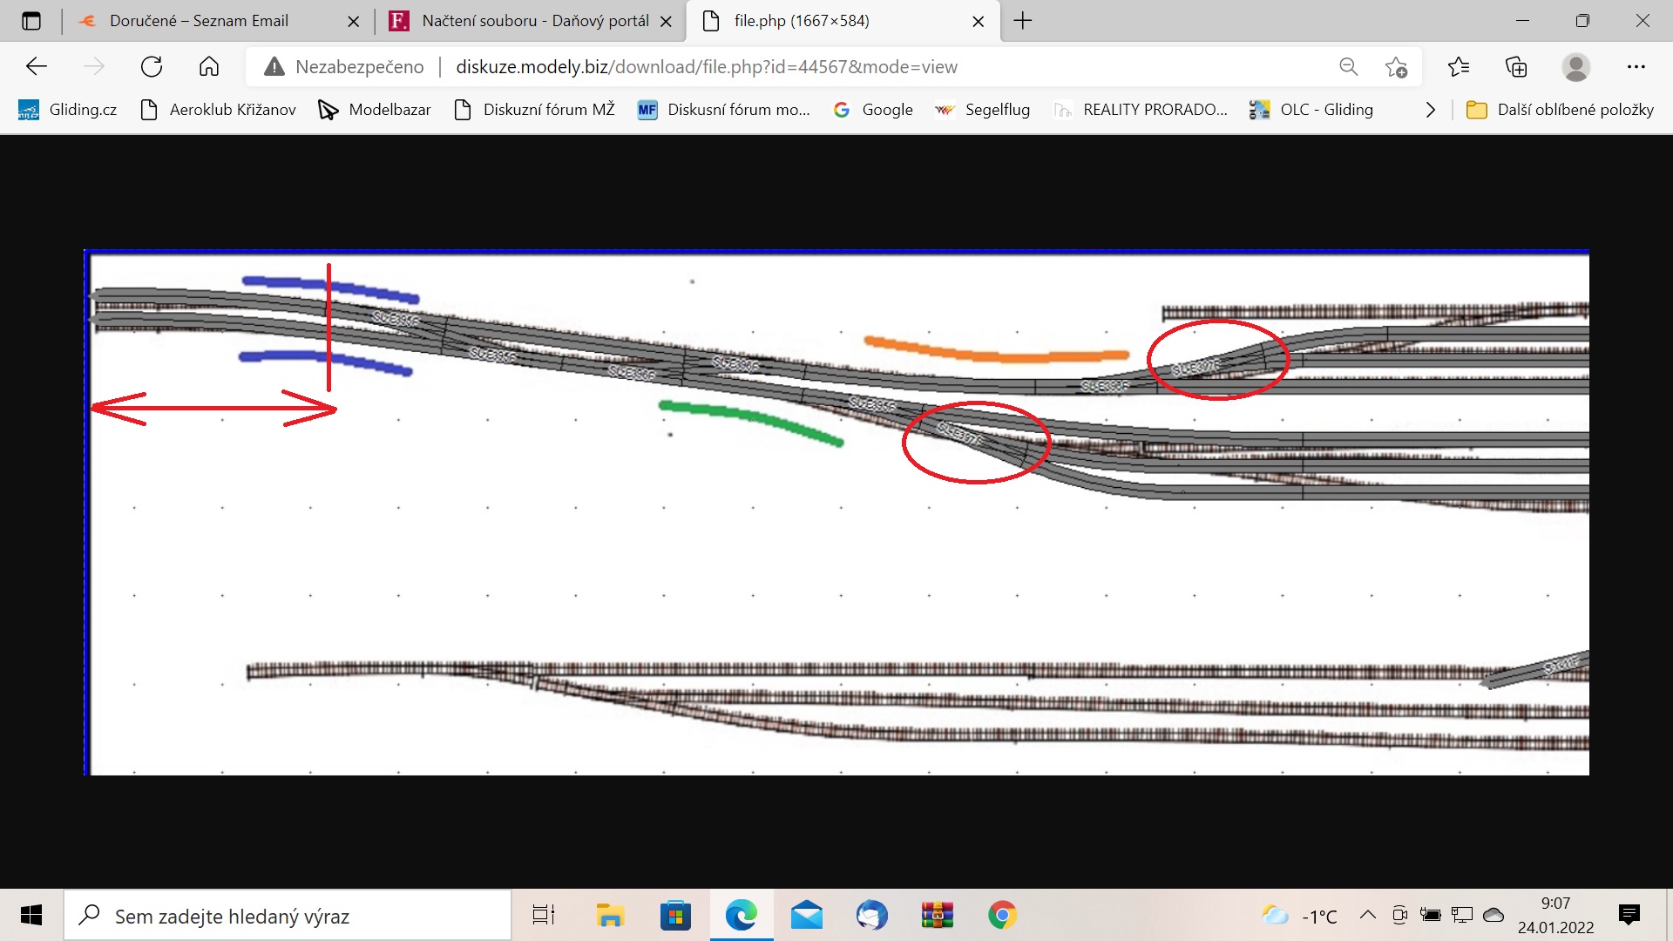Open Další oblíbené položky folder
Screen dimensions: 1673x941
[x=1560, y=110]
